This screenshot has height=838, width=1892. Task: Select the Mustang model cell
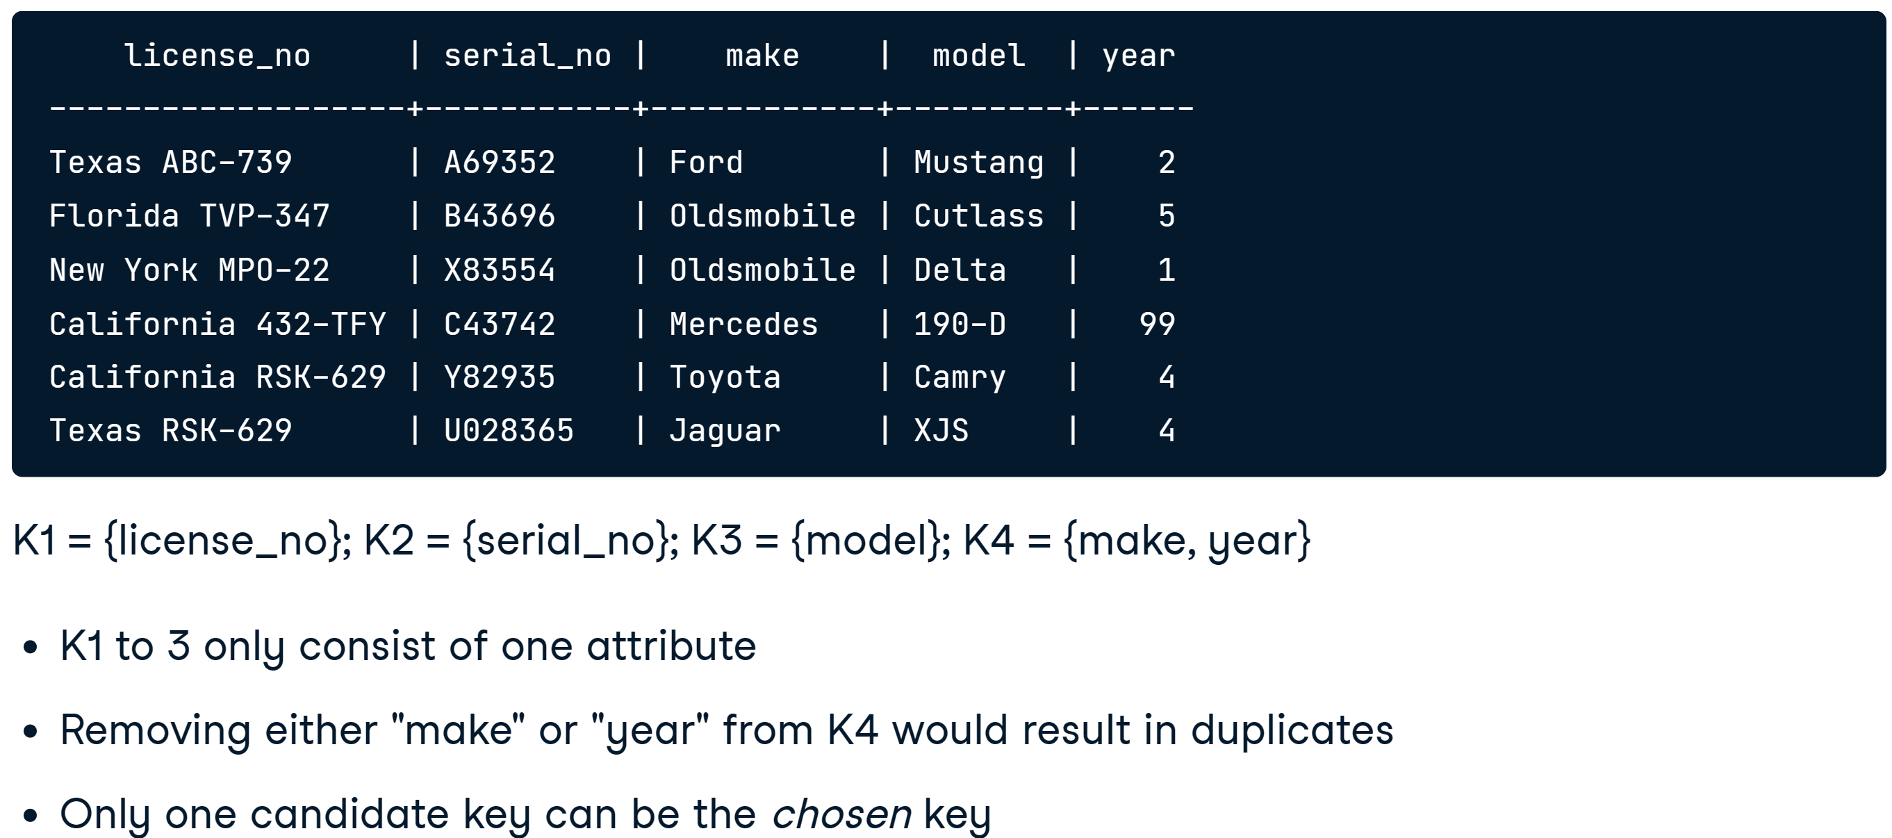point(978,163)
